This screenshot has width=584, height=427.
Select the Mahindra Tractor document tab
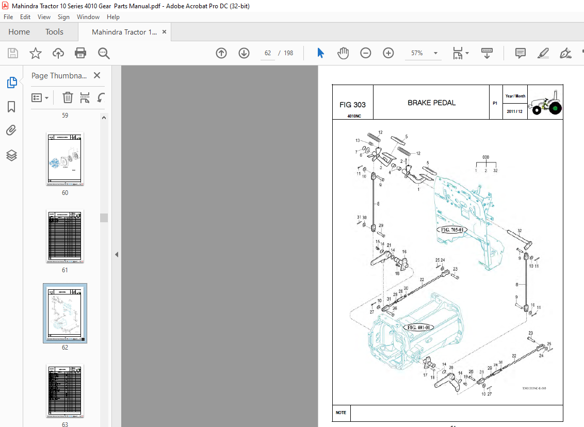point(124,32)
